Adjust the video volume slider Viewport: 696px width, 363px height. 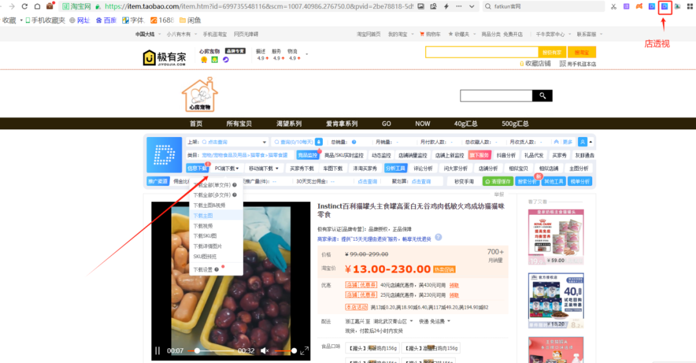[x=285, y=351]
